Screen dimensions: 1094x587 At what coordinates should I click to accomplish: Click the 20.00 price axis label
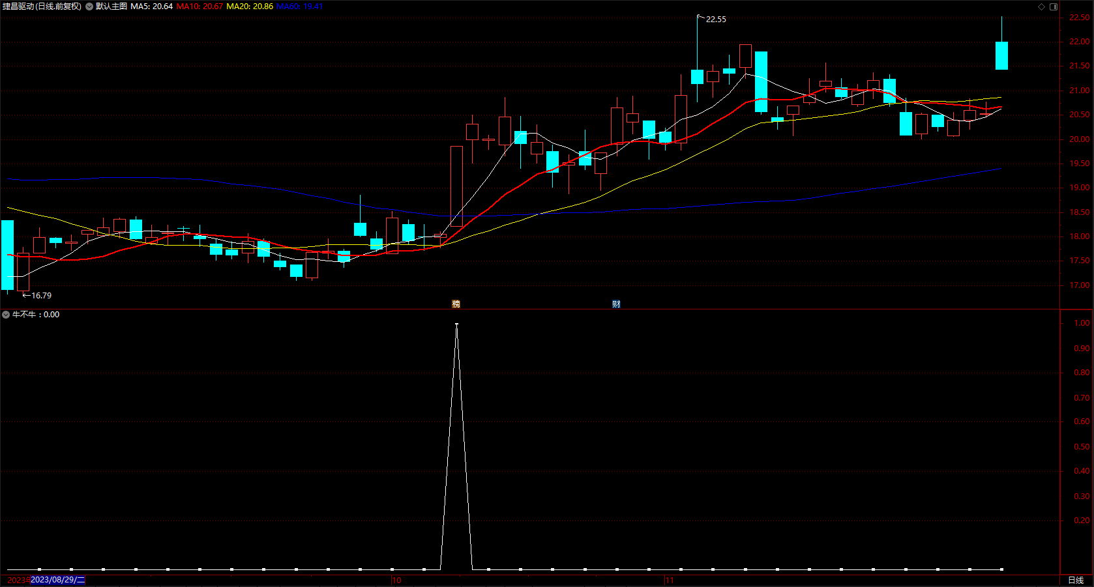(x=1079, y=139)
